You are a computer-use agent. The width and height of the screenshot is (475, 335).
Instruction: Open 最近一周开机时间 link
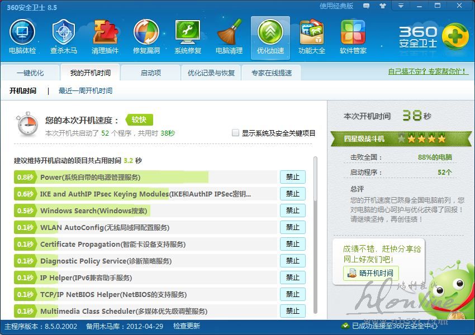pos(85,90)
